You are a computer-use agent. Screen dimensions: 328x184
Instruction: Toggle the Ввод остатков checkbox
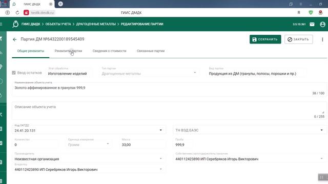coord(14,73)
